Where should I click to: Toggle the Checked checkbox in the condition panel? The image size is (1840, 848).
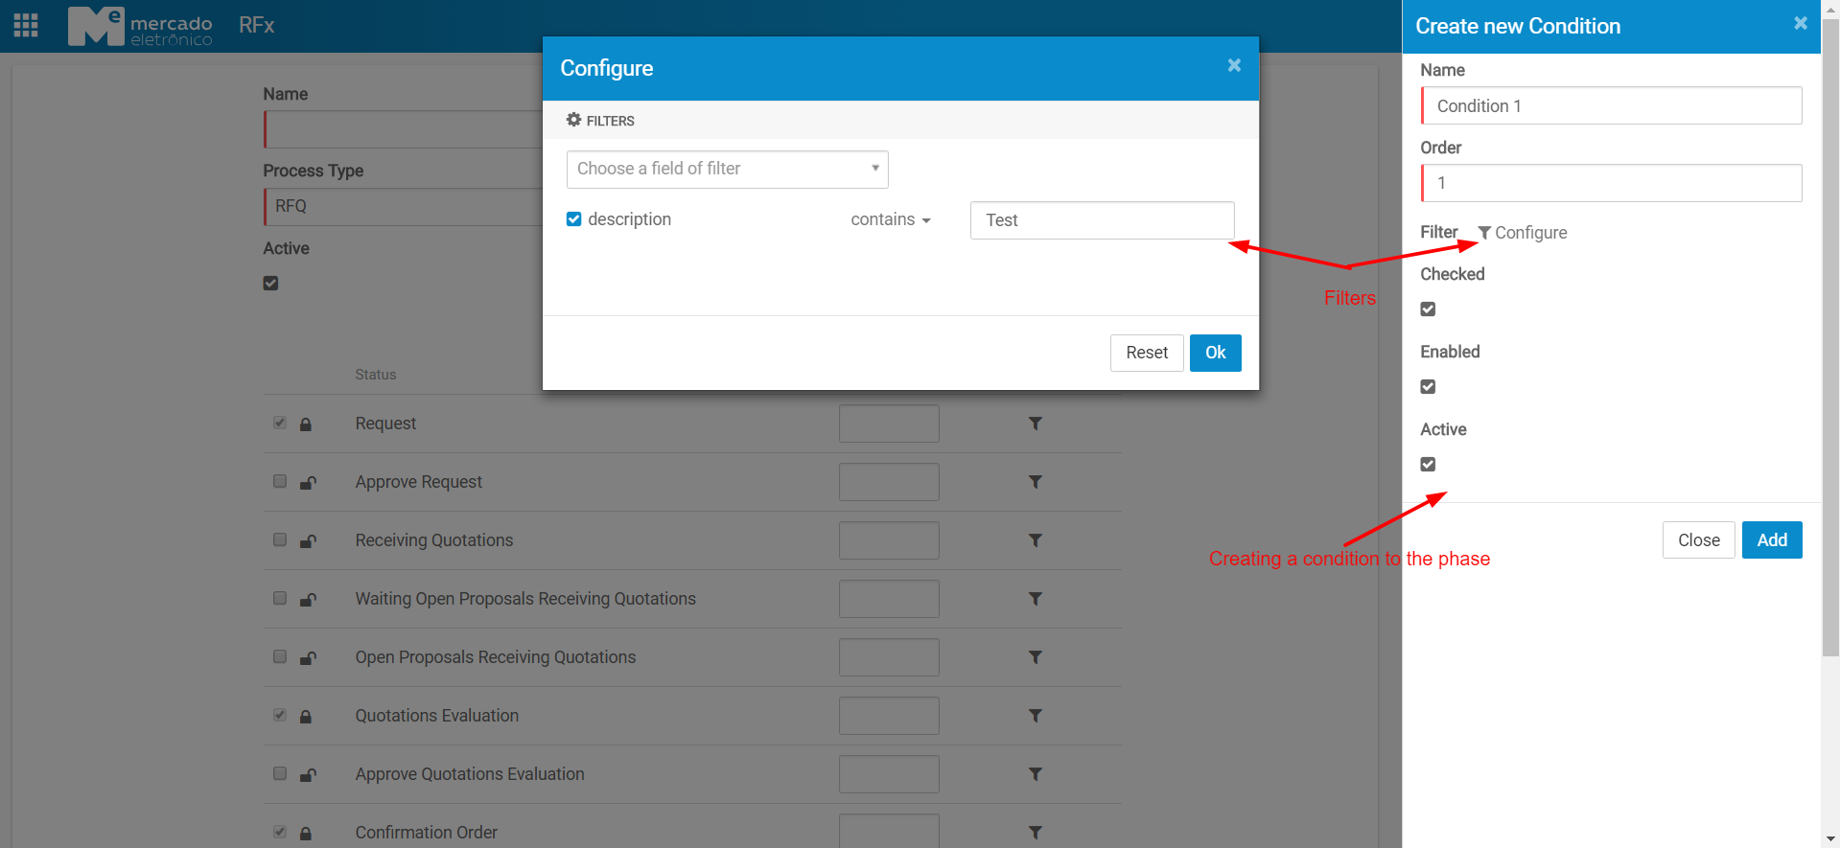click(1428, 309)
